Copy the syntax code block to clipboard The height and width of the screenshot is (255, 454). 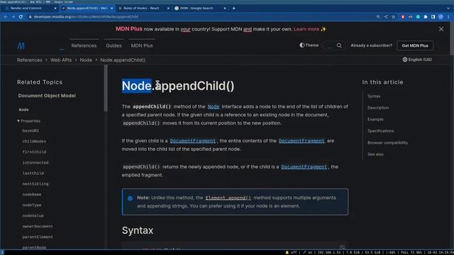pyautogui.click(x=342, y=247)
